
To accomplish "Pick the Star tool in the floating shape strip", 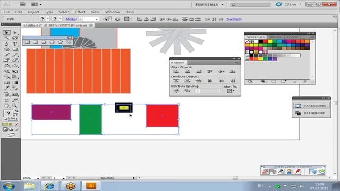I will coord(60,42).
